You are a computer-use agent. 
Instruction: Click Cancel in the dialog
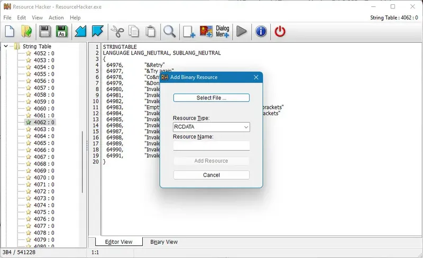[x=211, y=175]
